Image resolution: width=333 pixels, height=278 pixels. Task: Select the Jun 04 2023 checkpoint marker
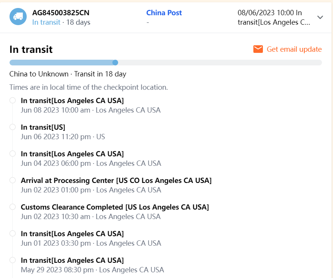tap(13, 154)
